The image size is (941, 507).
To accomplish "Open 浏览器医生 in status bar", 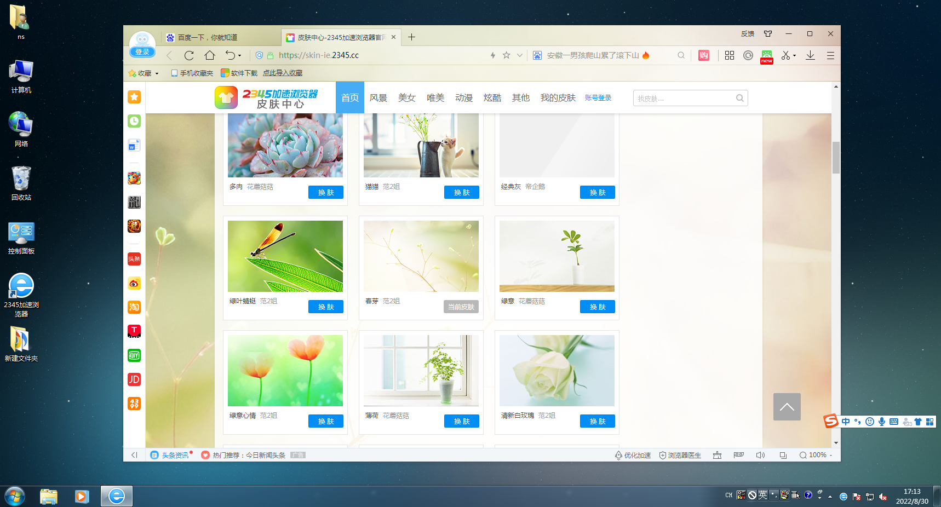I will pyautogui.click(x=680, y=455).
